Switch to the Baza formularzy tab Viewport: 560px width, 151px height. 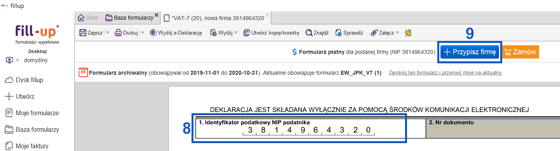[x=129, y=18]
